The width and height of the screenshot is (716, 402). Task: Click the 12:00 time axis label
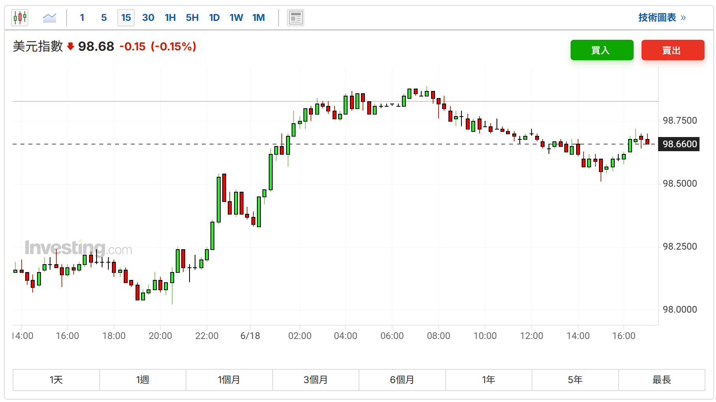pos(532,336)
